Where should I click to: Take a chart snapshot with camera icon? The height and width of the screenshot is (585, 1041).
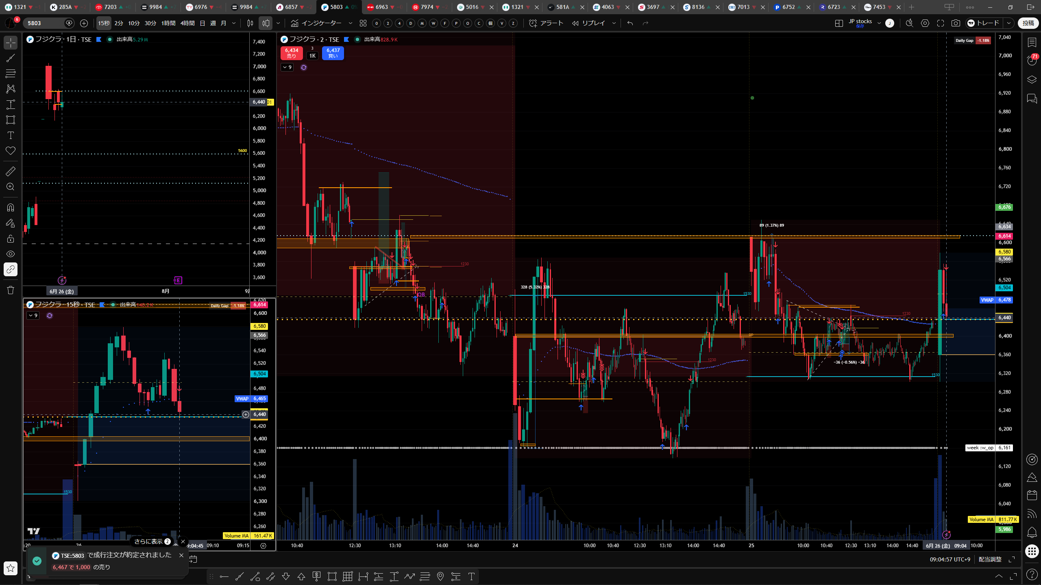[x=956, y=23]
